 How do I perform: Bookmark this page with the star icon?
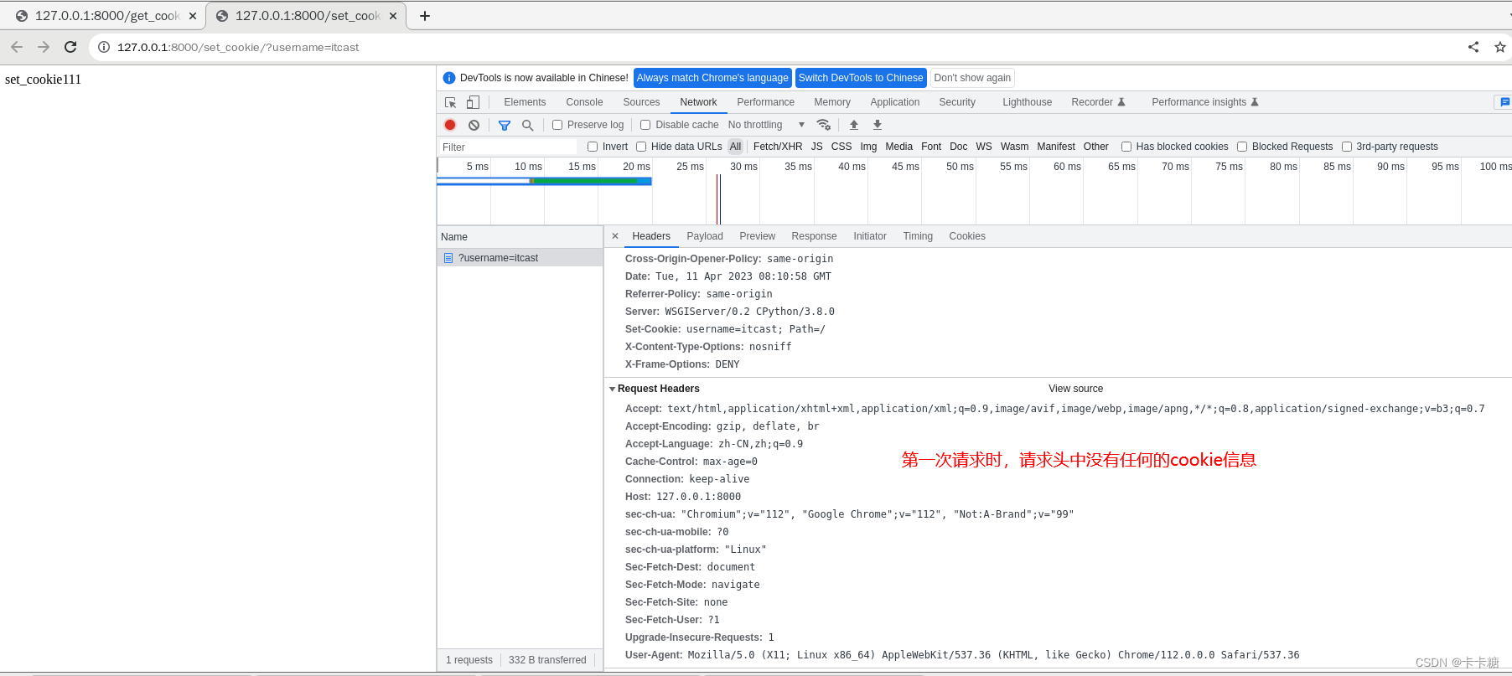coord(1500,47)
